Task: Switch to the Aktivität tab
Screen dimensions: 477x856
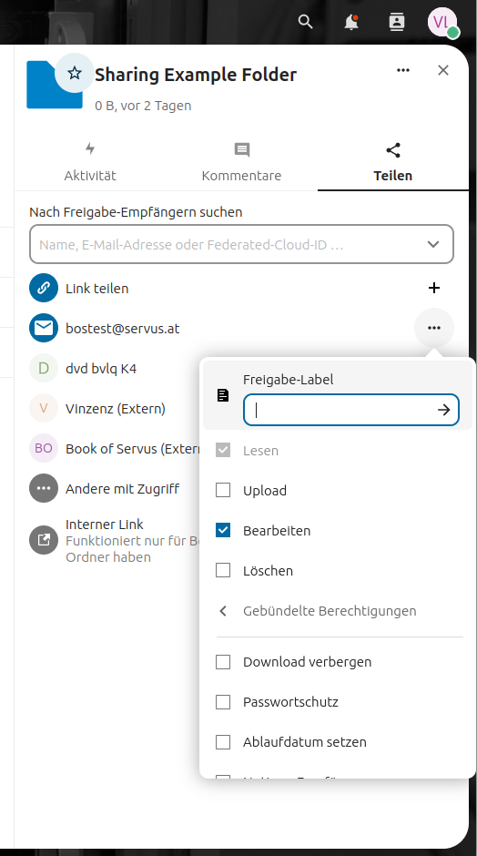Action: (90, 162)
